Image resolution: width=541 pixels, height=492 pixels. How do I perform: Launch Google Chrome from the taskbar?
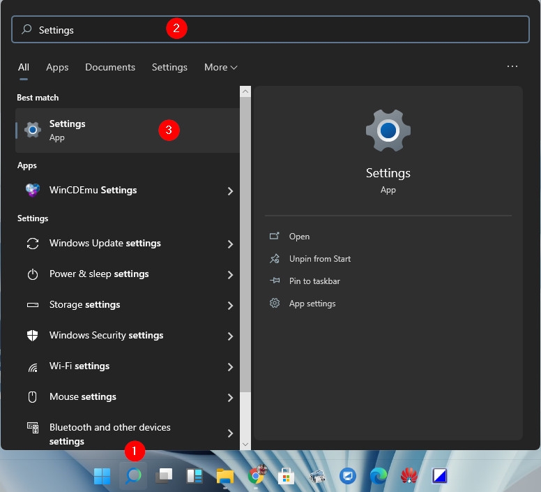[x=257, y=475]
